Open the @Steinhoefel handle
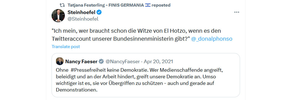This screenshot has height=100, width=291. [x=83, y=19]
